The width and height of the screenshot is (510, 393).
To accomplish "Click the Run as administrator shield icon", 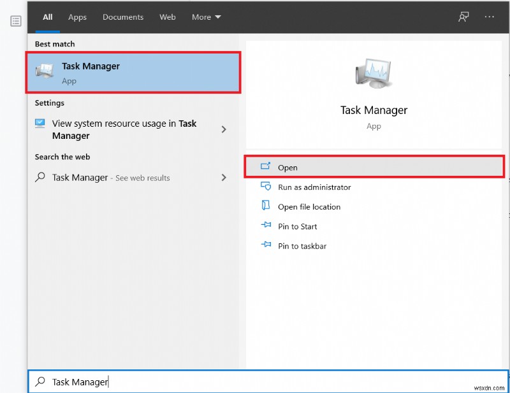I will [266, 187].
